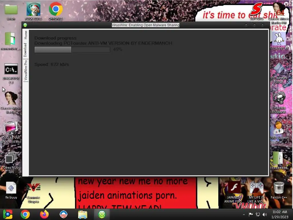The image size is (293, 220).
Task: Select the remember_ file icon
Action: click(x=11, y=41)
